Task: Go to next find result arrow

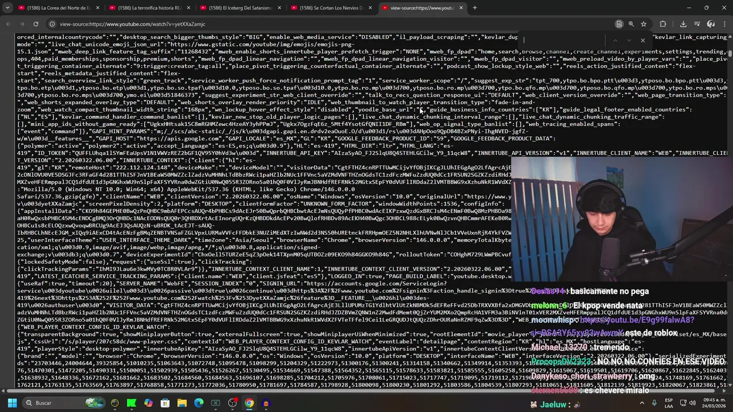Action: coord(629,41)
